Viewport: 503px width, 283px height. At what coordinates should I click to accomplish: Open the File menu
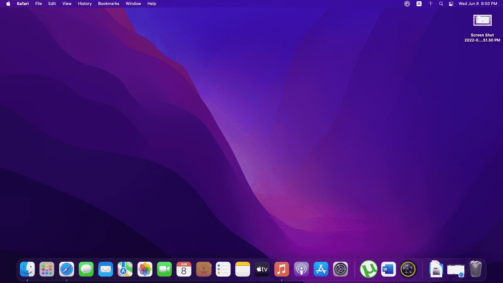(x=39, y=4)
